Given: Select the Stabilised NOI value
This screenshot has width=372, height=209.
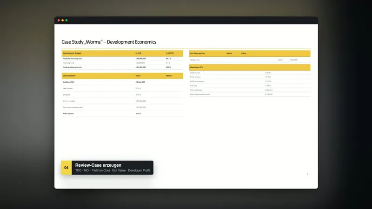Looking at the screenshot, I should (x=140, y=82).
